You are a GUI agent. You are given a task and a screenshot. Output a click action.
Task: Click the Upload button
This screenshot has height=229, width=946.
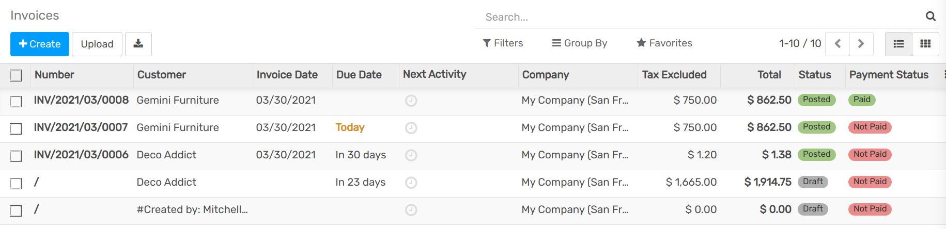tap(97, 44)
